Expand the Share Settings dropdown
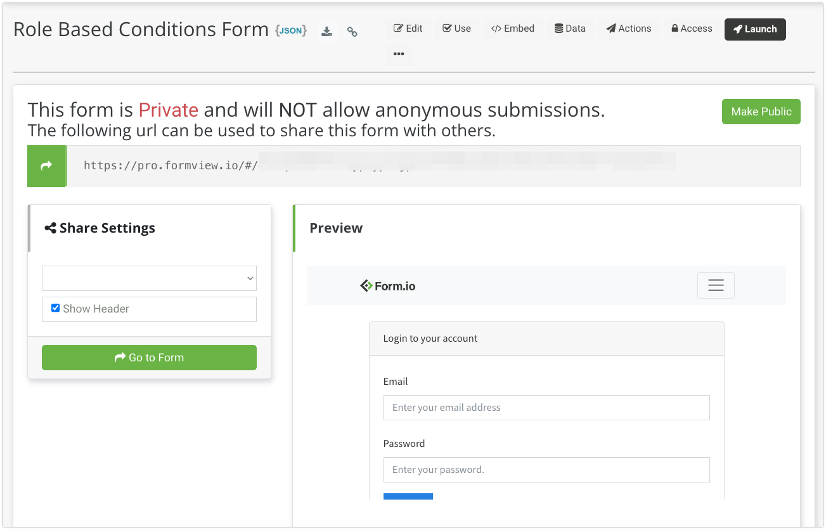This screenshot has width=826, height=530. click(x=149, y=278)
